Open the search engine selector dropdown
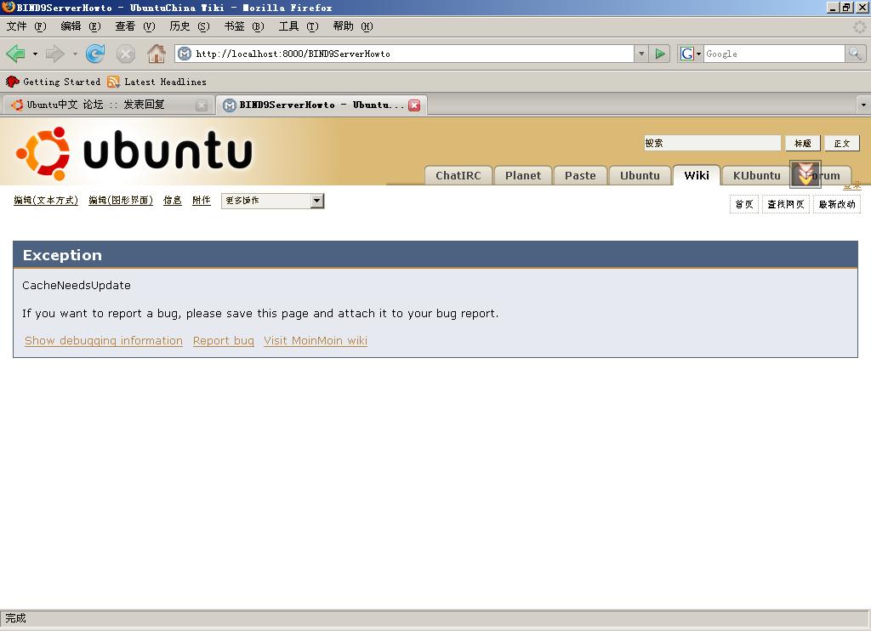Image resolution: width=871 pixels, height=631 pixels. click(698, 54)
